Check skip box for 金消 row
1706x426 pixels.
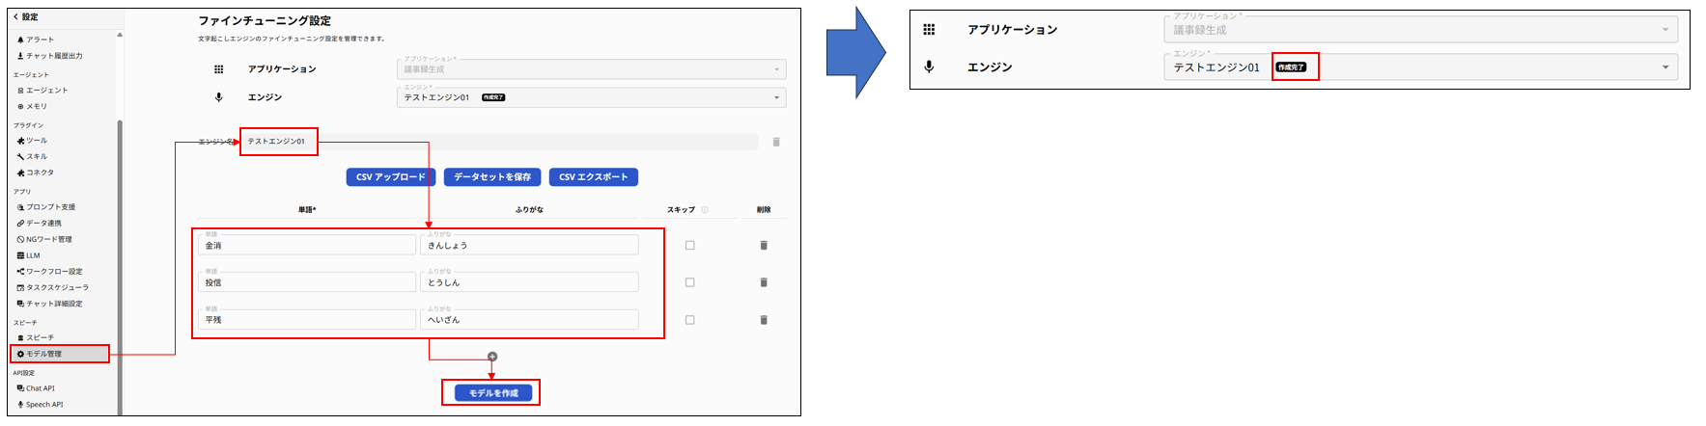pos(689,246)
